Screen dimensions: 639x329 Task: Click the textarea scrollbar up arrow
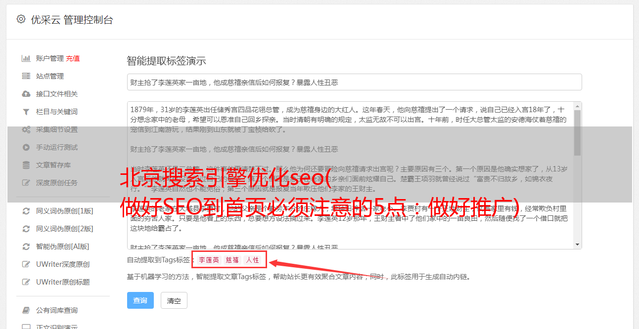coord(577,106)
